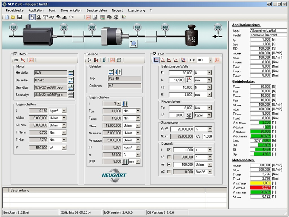This screenshot has width=289, height=217.
Task: Select the Nz radio button
Action: [167, 136]
